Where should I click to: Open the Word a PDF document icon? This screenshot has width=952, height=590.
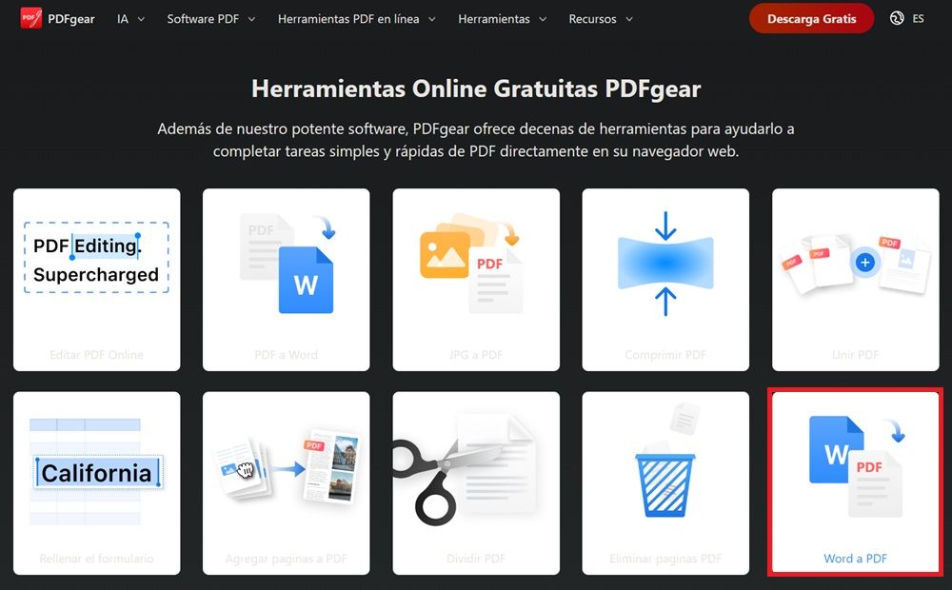(x=856, y=465)
